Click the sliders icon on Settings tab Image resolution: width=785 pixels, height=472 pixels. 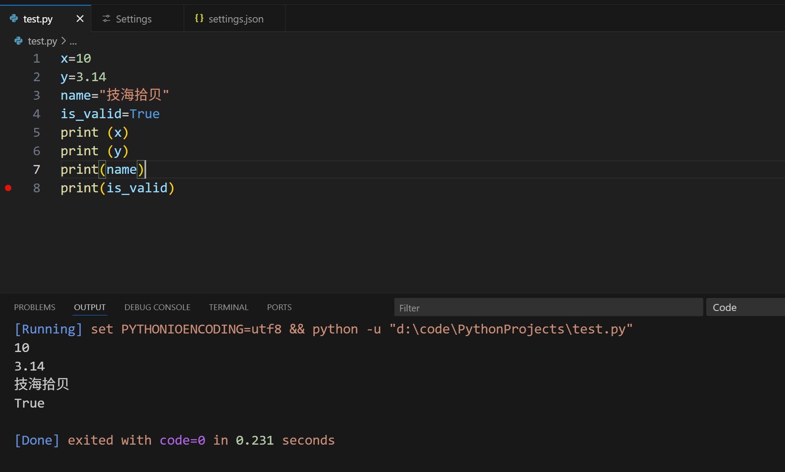pos(106,19)
